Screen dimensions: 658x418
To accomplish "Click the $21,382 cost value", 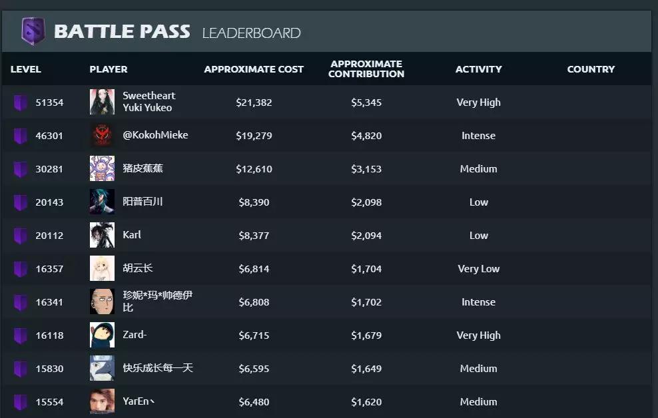I will tap(254, 103).
